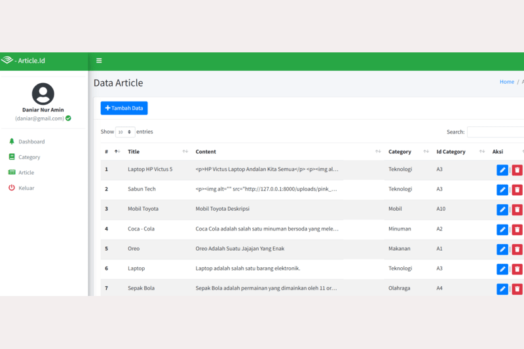Click the Article.Id logo icon
Image resolution: width=524 pixels, height=349 pixels.
(7, 61)
